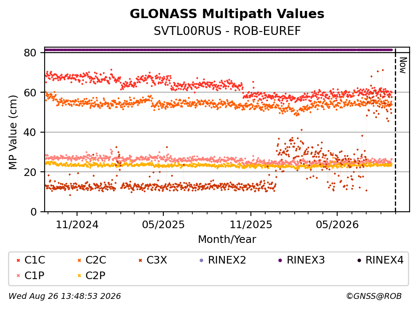Click the RINEX3 legend entry

coord(301,260)
